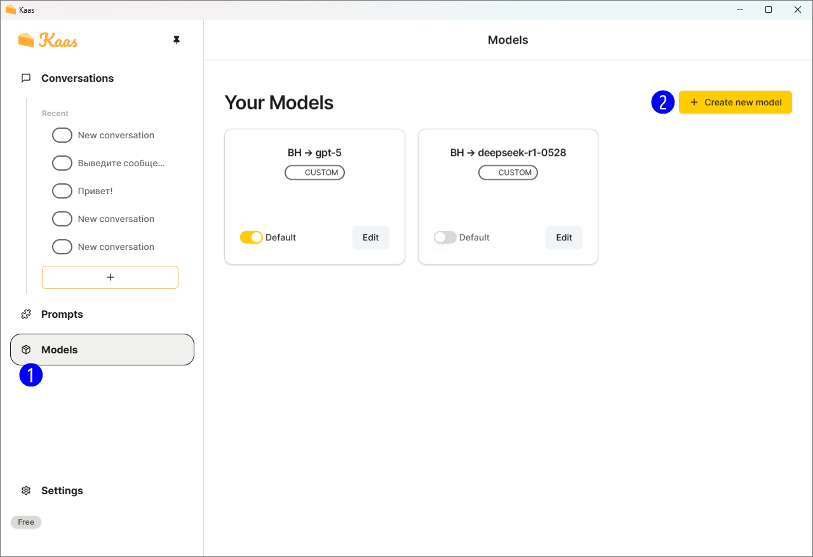This screenshot has width=813, height=557.
Task: Select the Conversations chat bubble icon
Action: click(x=25, y=77)
